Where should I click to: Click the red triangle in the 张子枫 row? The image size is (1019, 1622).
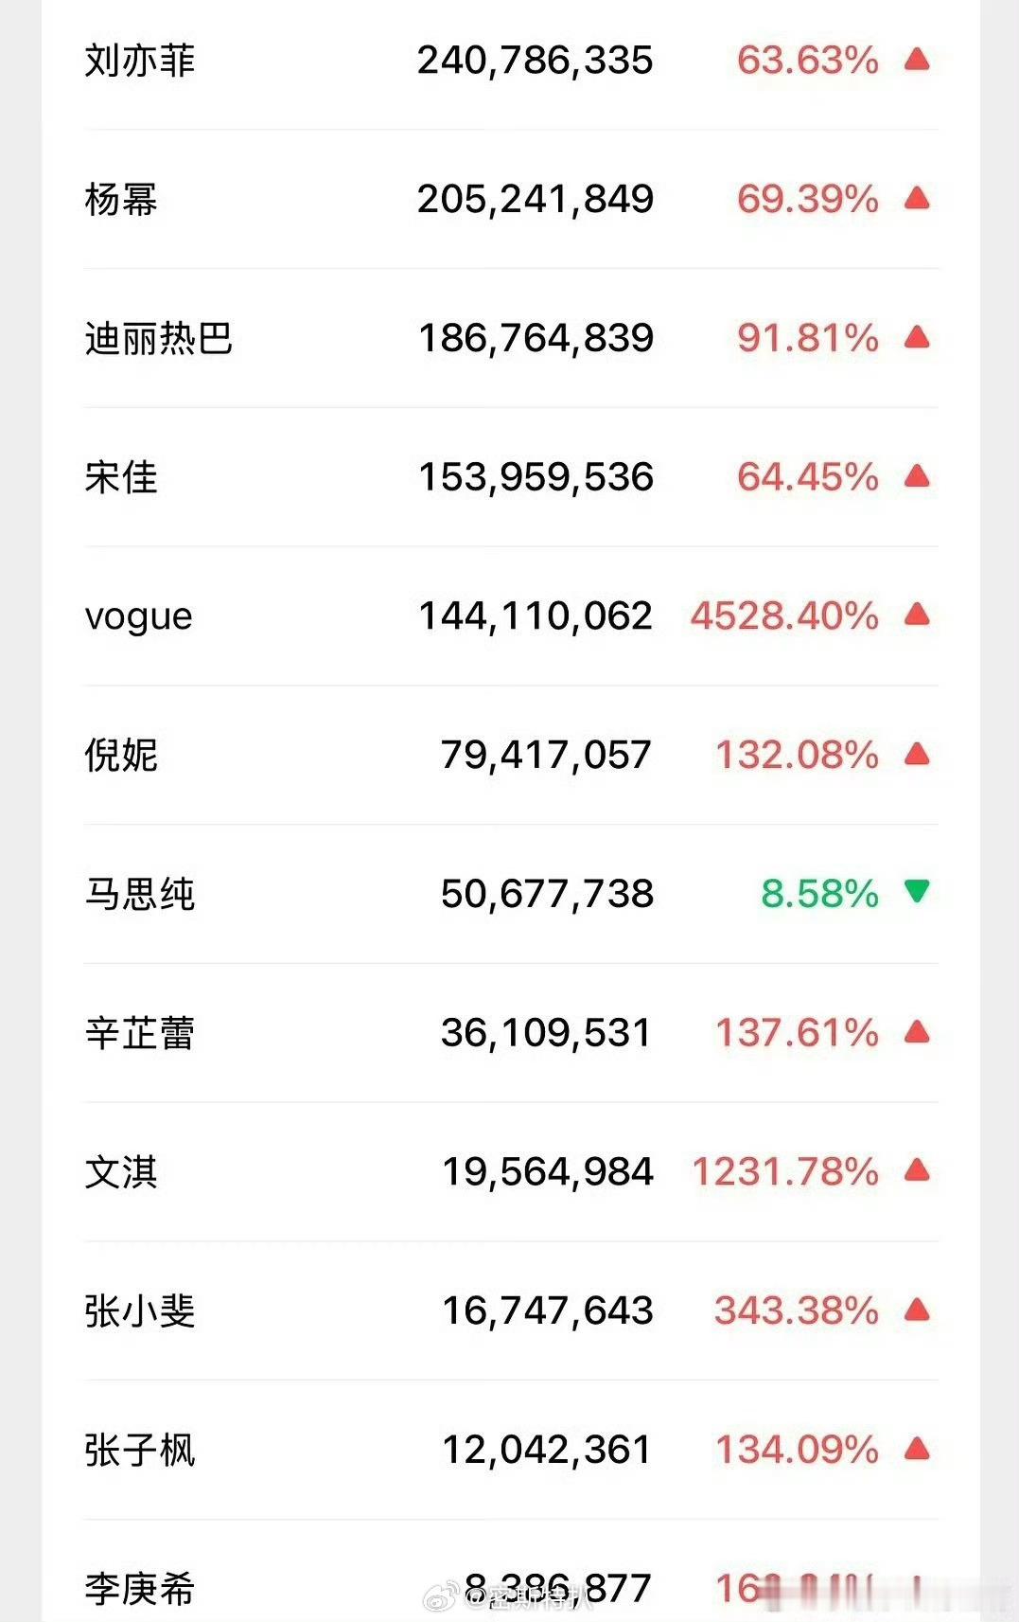(x=917, y=1449)
